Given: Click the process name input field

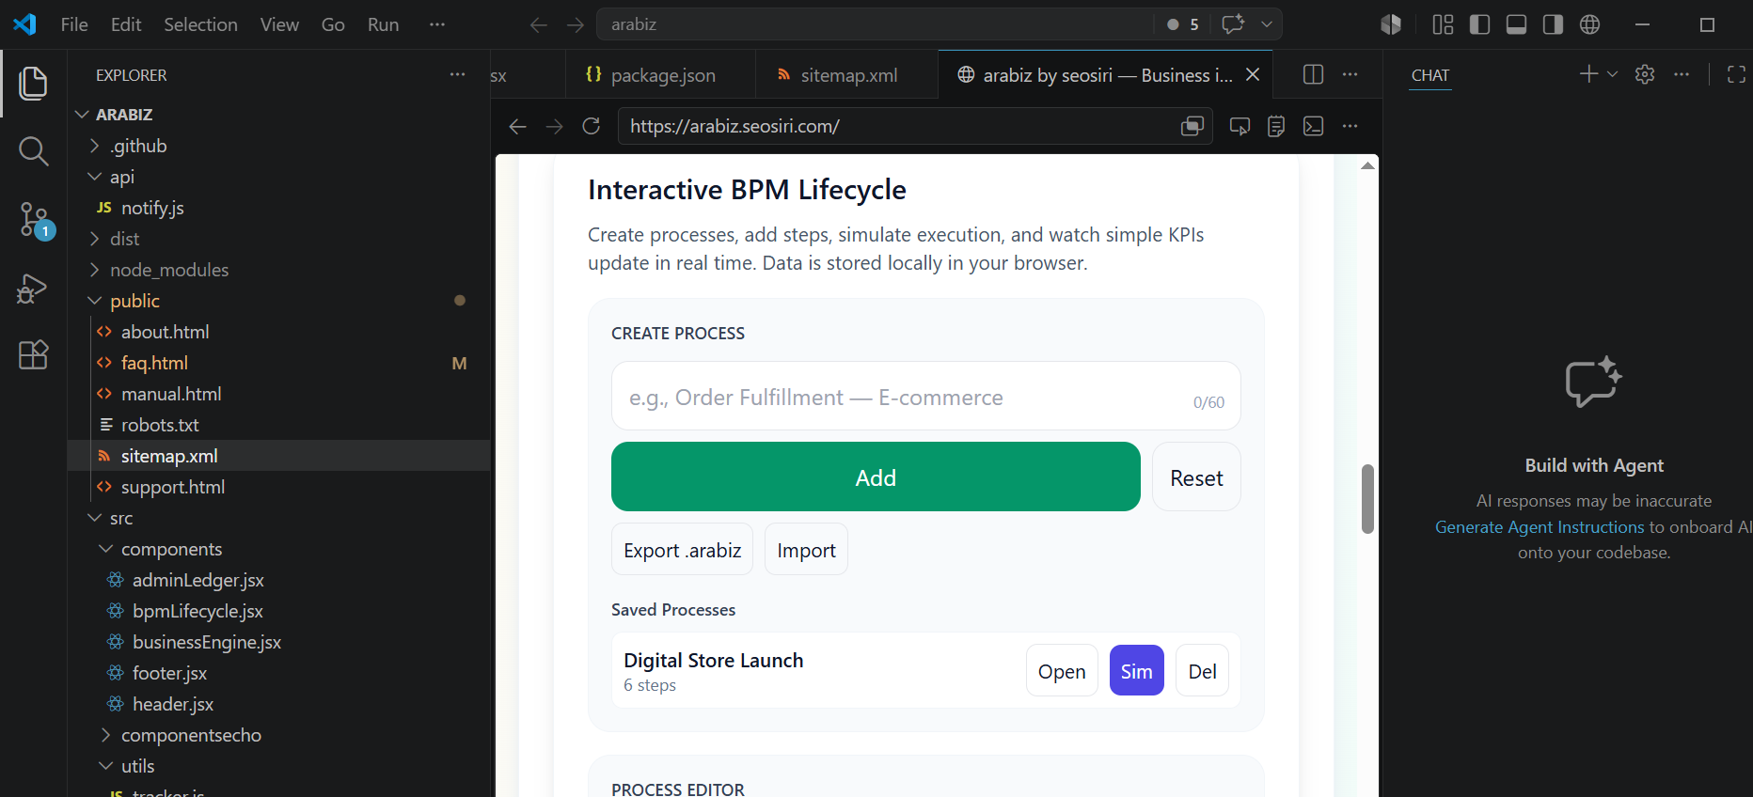Looking at the screenshot, I should tap(925, 397).
